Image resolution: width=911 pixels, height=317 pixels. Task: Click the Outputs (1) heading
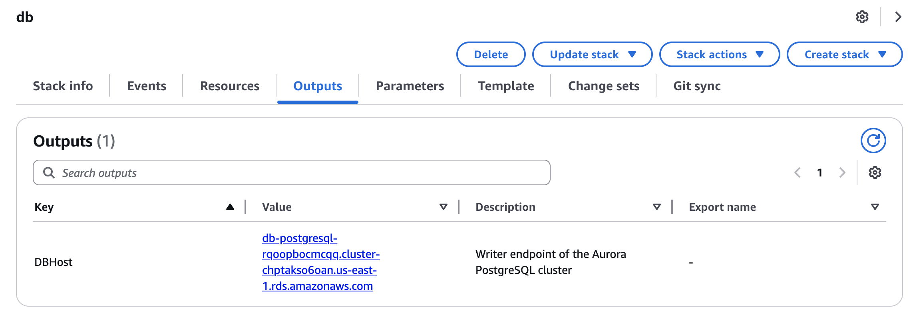74,141
